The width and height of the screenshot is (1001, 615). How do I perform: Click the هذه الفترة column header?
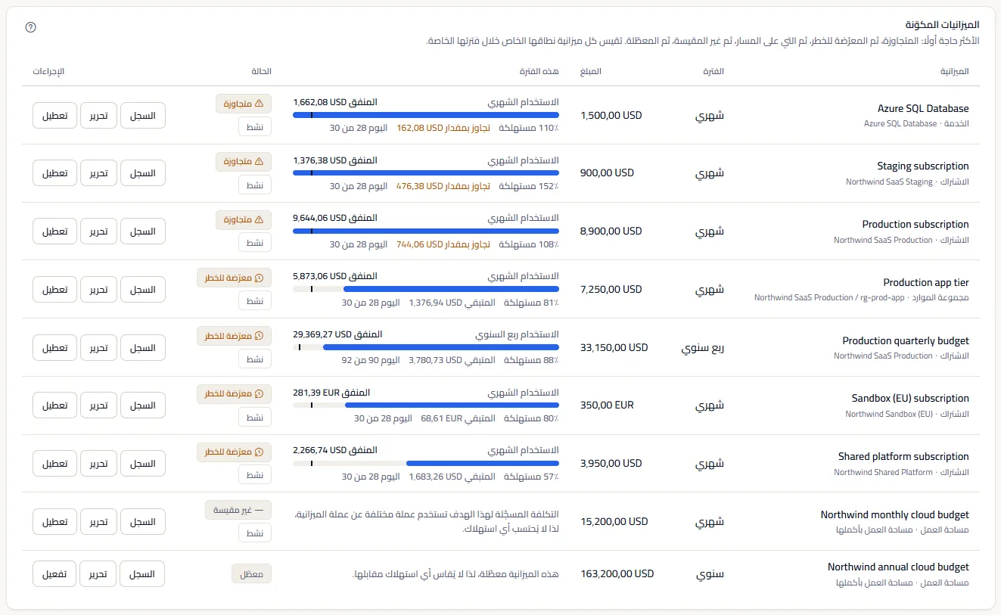tap(539, 71)
